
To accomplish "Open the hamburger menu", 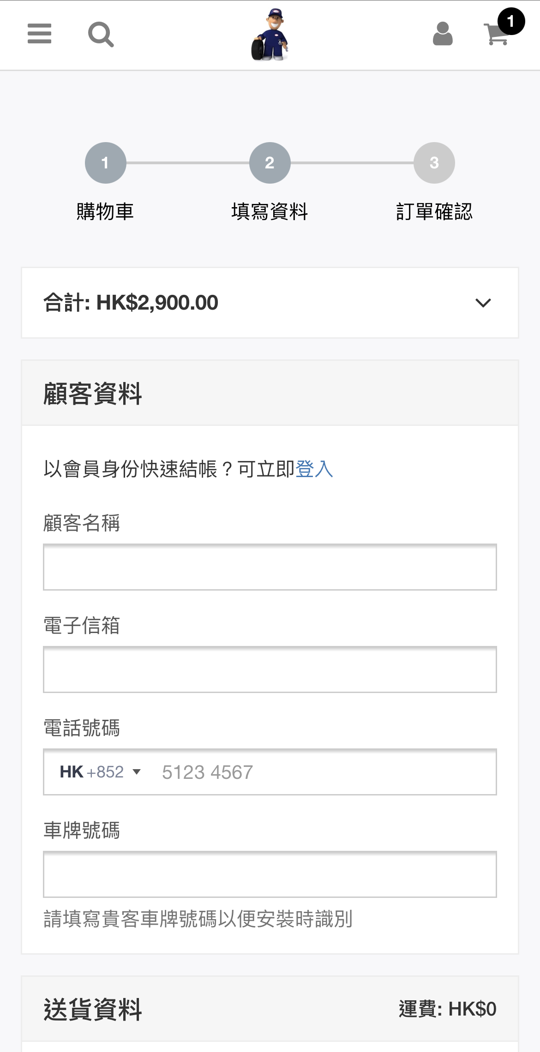I will pos(40,34).
